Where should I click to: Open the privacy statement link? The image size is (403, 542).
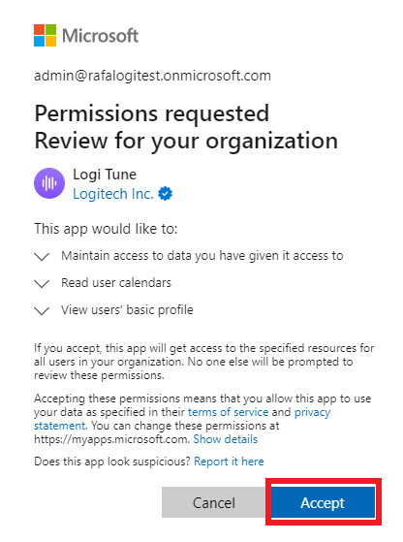click(x=312, y=412)
